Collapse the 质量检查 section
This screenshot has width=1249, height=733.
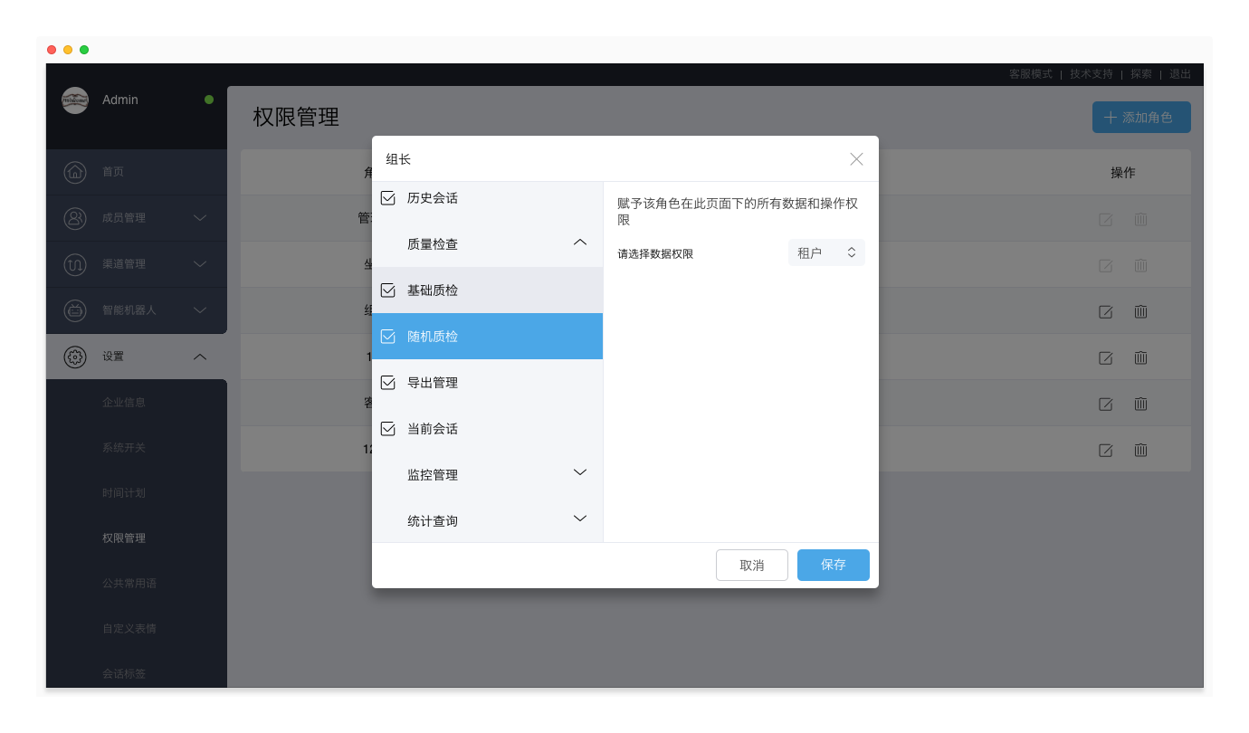(x=580, y=243)
